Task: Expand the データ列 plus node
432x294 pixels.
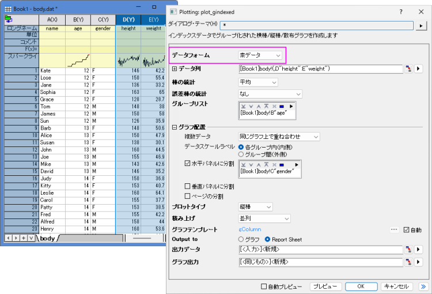Action: click(175, 69)
